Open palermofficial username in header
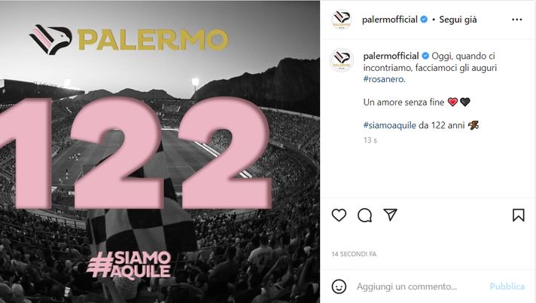The height and width of the screenshot is (303, 536). [x=390, y=20]
